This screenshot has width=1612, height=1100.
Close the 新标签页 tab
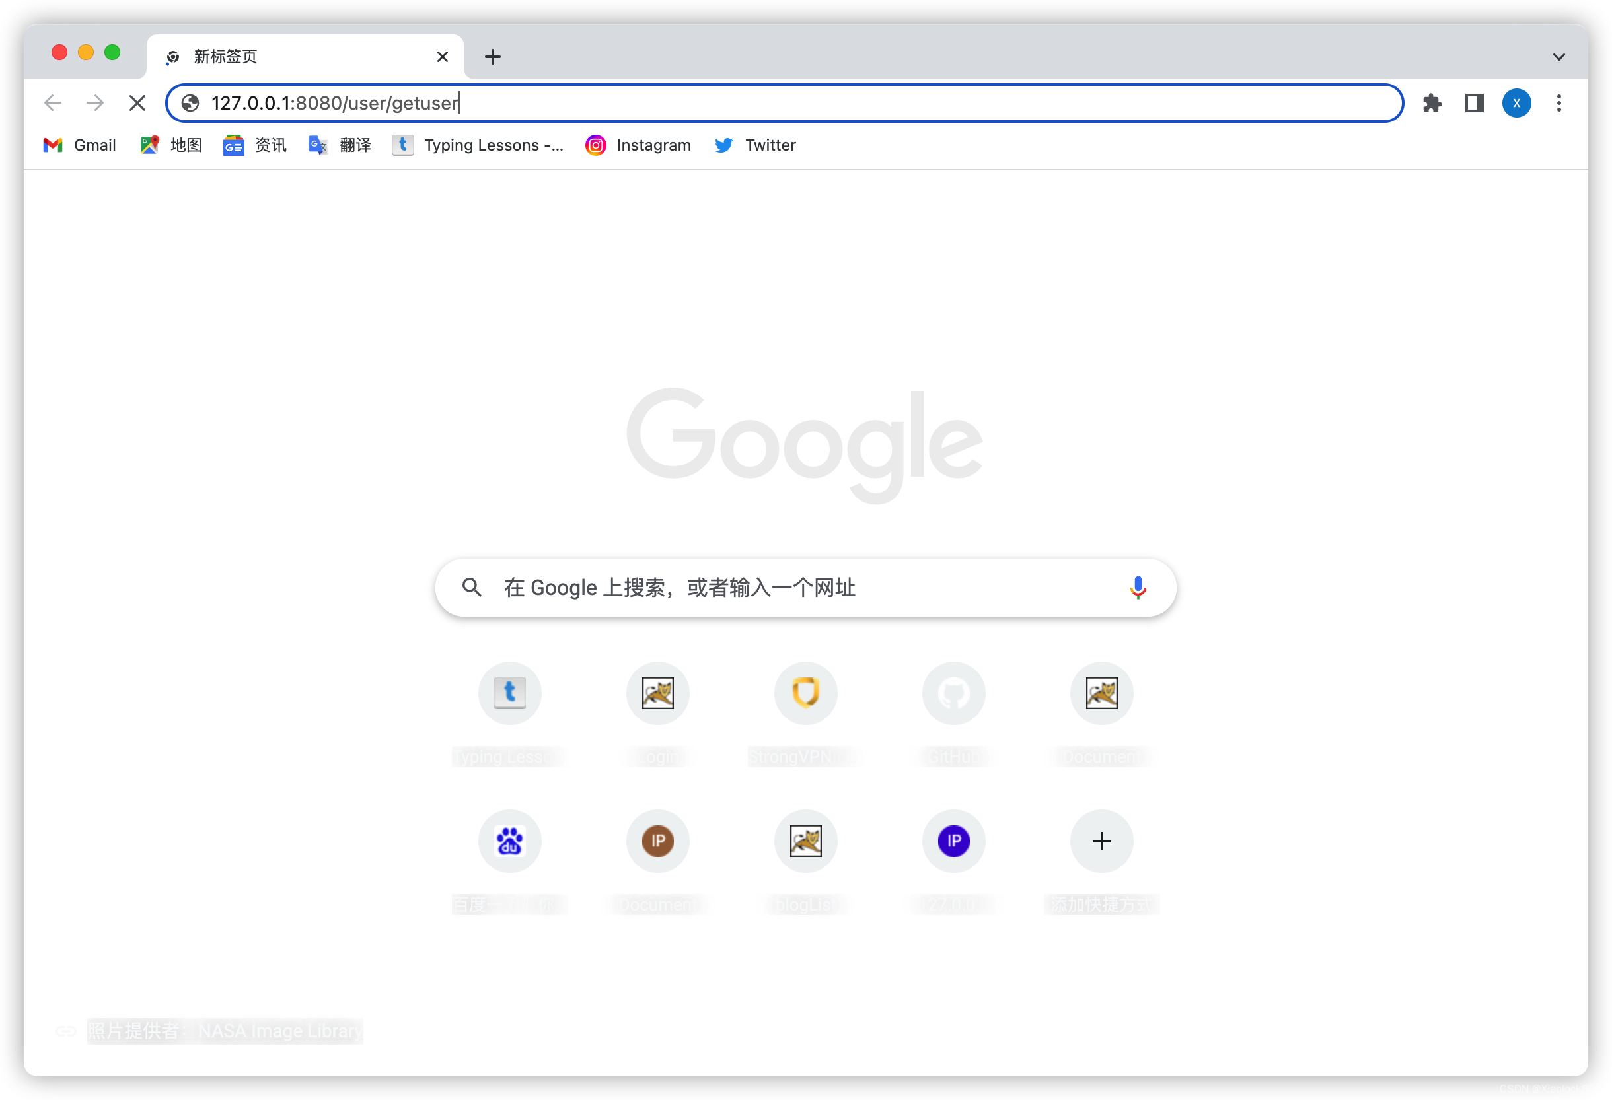[x=443, y=57]
